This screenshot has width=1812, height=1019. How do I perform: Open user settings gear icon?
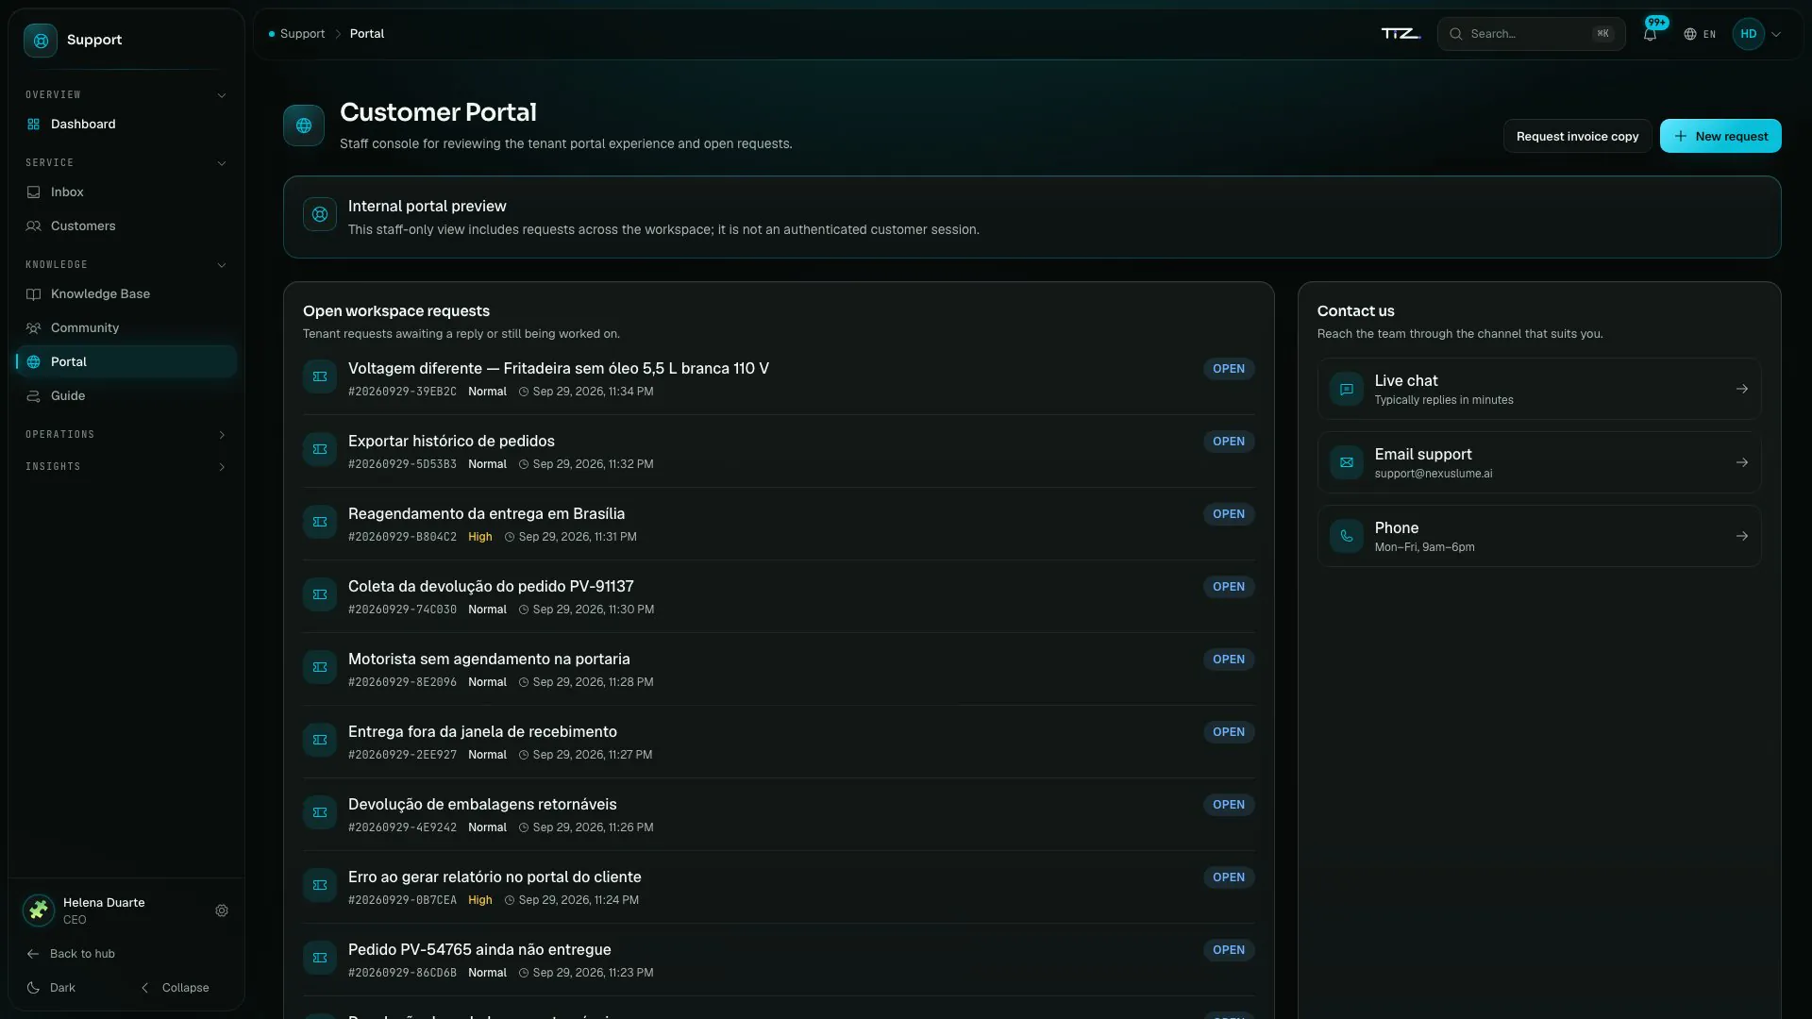[222, 910]
